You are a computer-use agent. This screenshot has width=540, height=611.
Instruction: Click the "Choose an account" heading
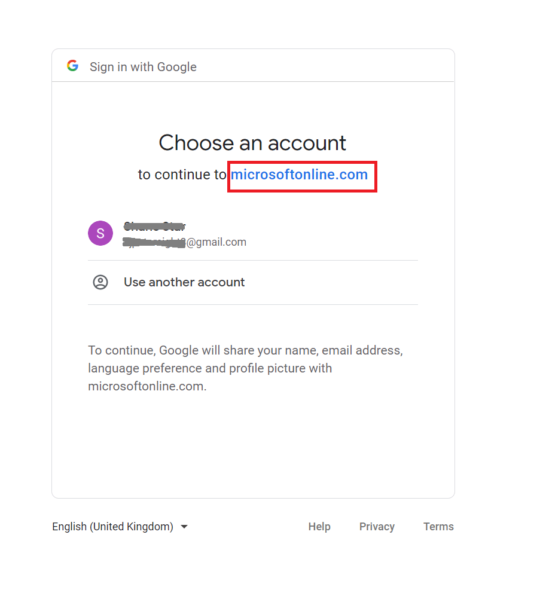coord(252,143)
